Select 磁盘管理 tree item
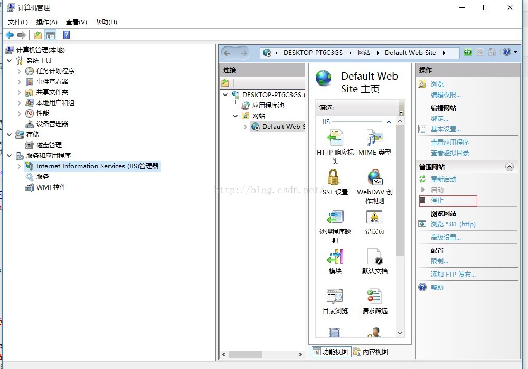Viewport: 528px width, 369px height. click(x=49, y=145)
